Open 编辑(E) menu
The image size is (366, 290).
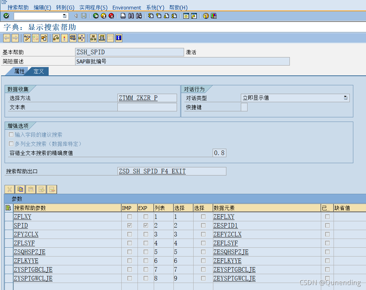pos(42,7)
